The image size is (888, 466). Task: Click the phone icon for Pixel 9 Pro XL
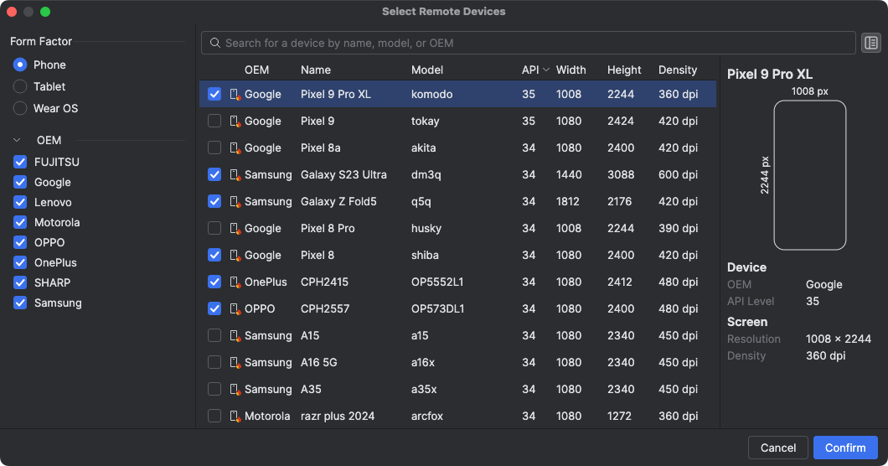point(235,95)
